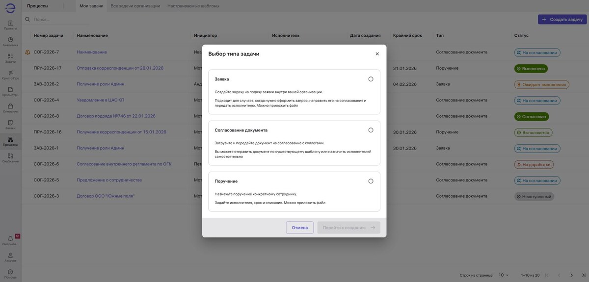Select the Заявка radio option

pos(371,79)
